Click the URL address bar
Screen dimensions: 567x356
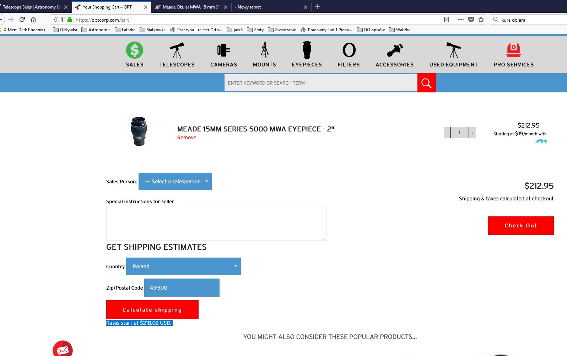(258, 20)
